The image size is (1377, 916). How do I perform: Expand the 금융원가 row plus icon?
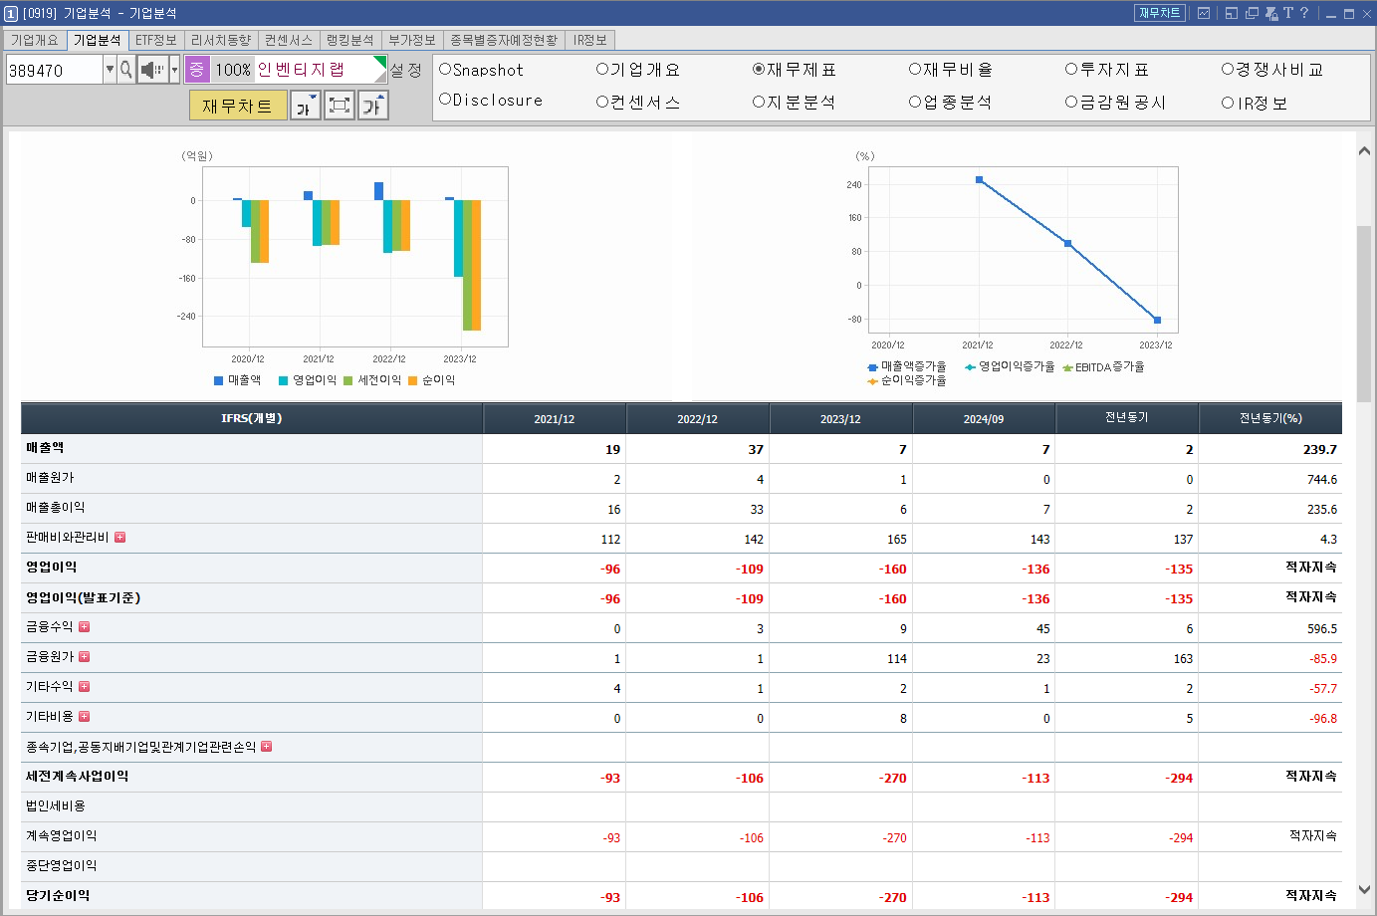[85, 657]
